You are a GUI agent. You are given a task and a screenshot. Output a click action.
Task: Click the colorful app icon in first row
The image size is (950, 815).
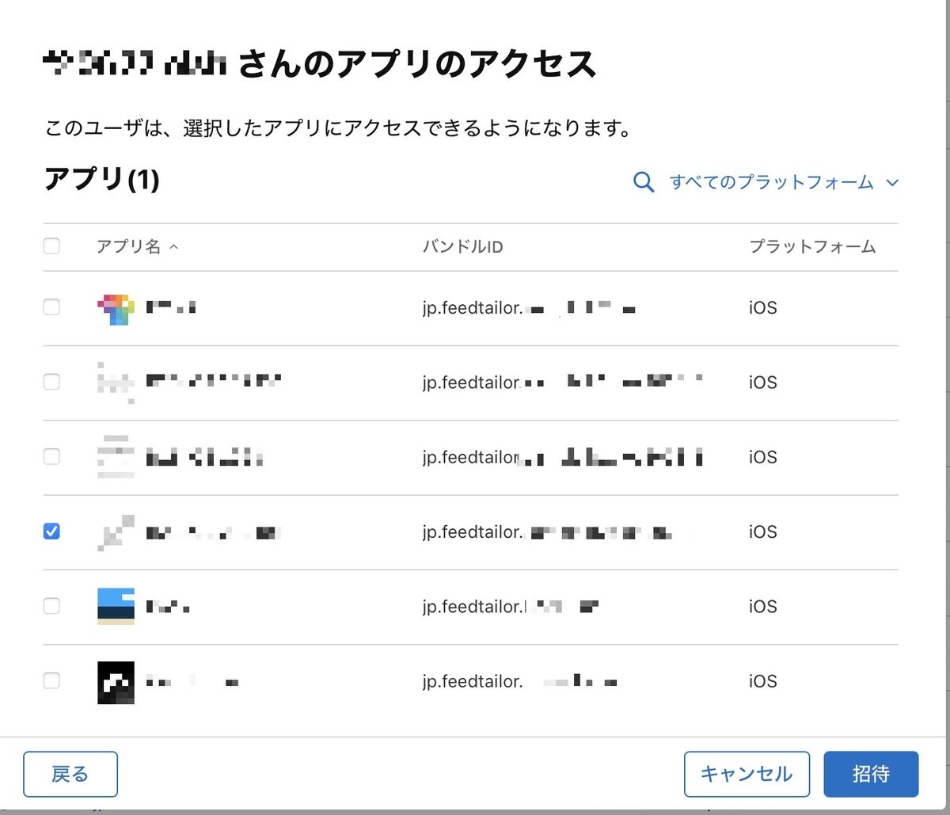click(116, 308)
